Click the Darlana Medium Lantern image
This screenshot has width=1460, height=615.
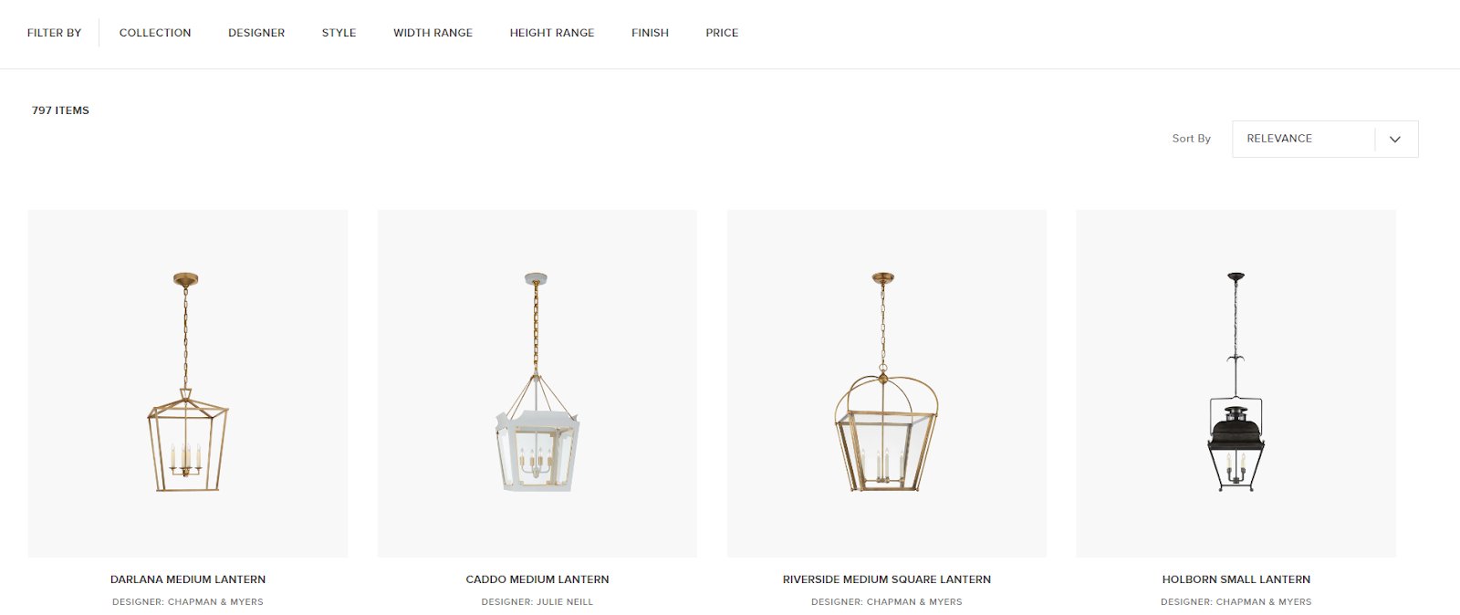tap(188, 383)
